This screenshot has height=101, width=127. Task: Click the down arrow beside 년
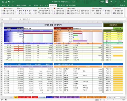(x=23, y=13)
